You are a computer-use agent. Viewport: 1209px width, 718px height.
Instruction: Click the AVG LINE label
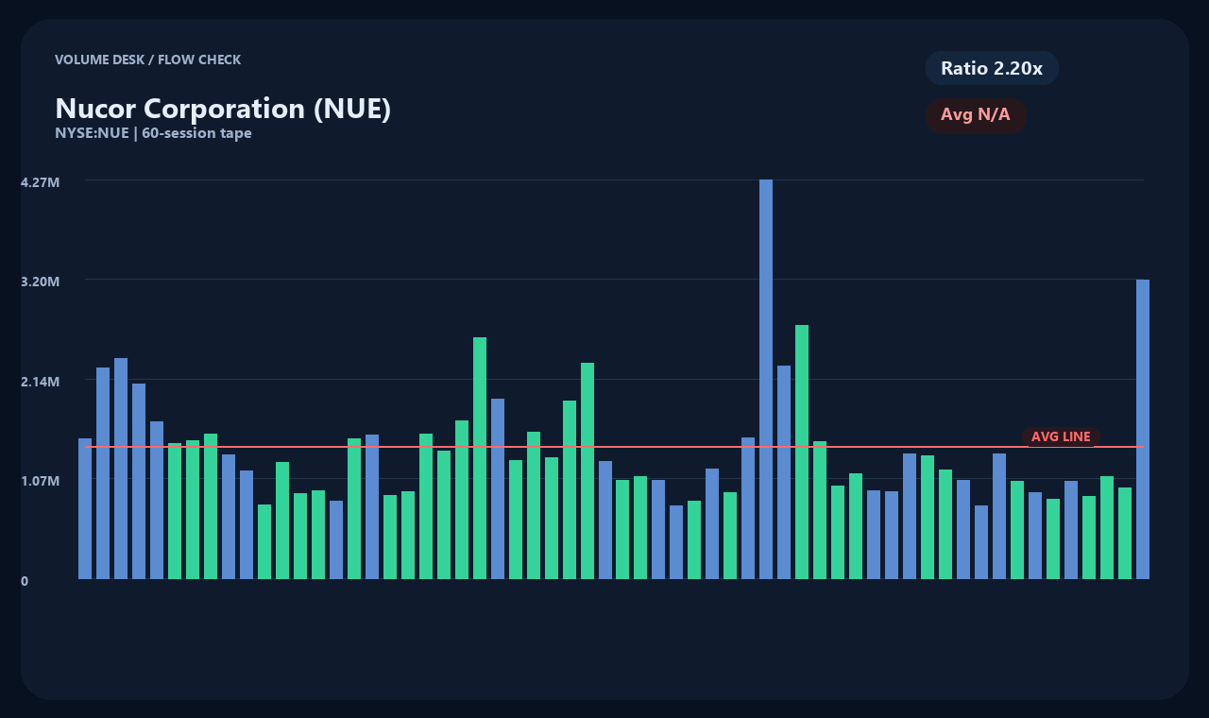pyautogui.click(x=1061, y=436)
